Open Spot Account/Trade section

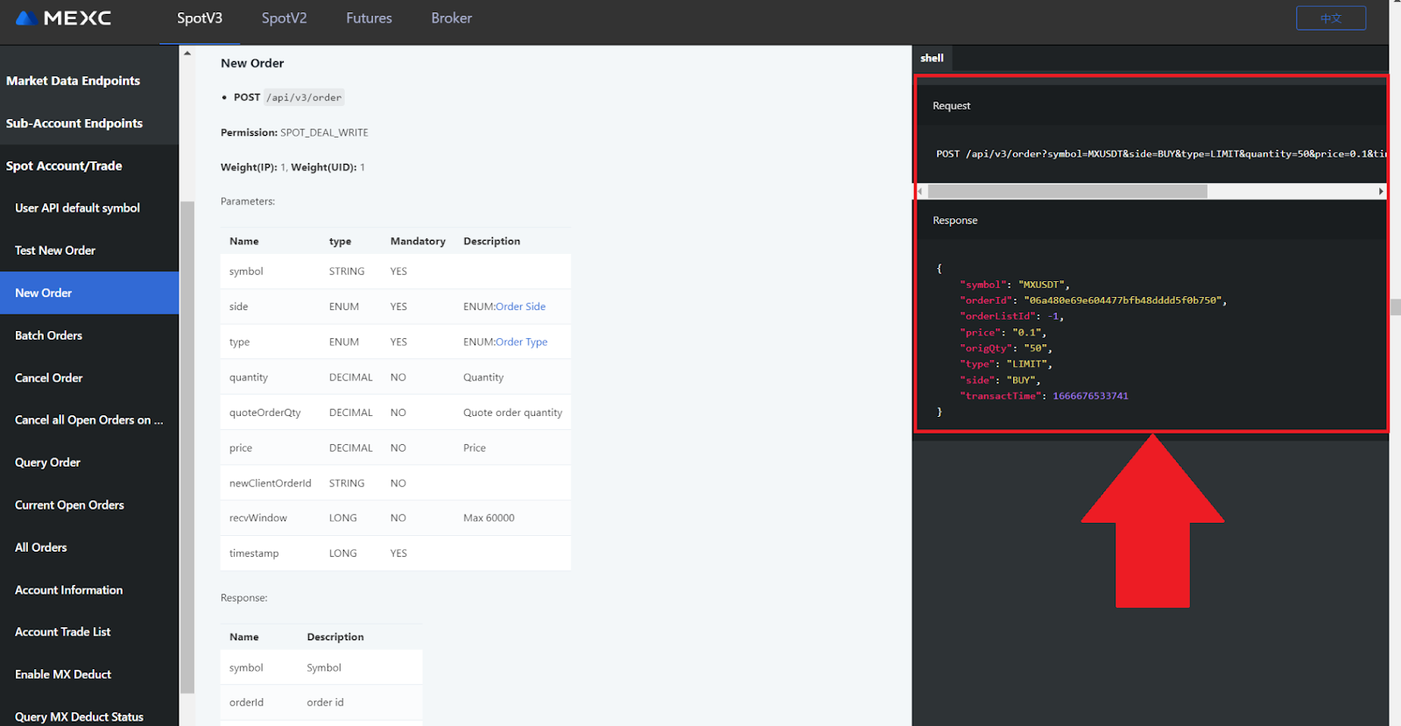pos(64,166)
